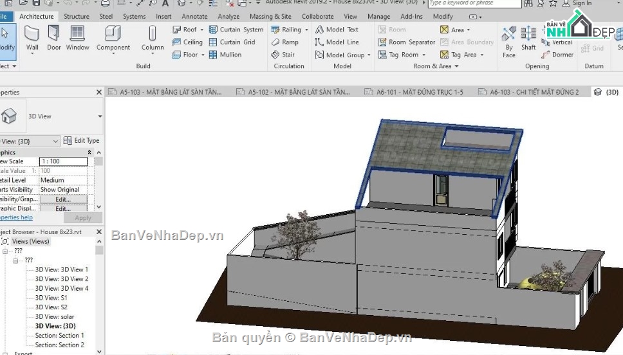
Task: Select the Column tool
Action: (153, 39)
